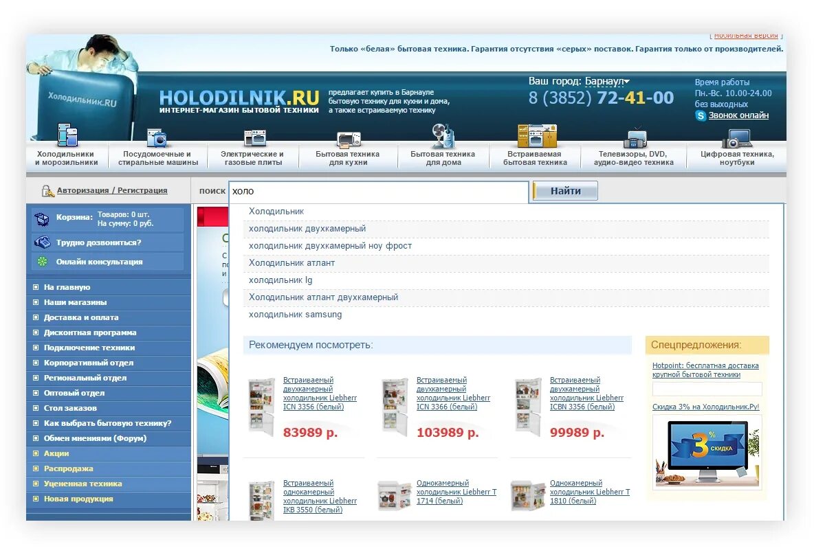Open Liebherr T 1714 fridge thumbnail

click(395, 495)
